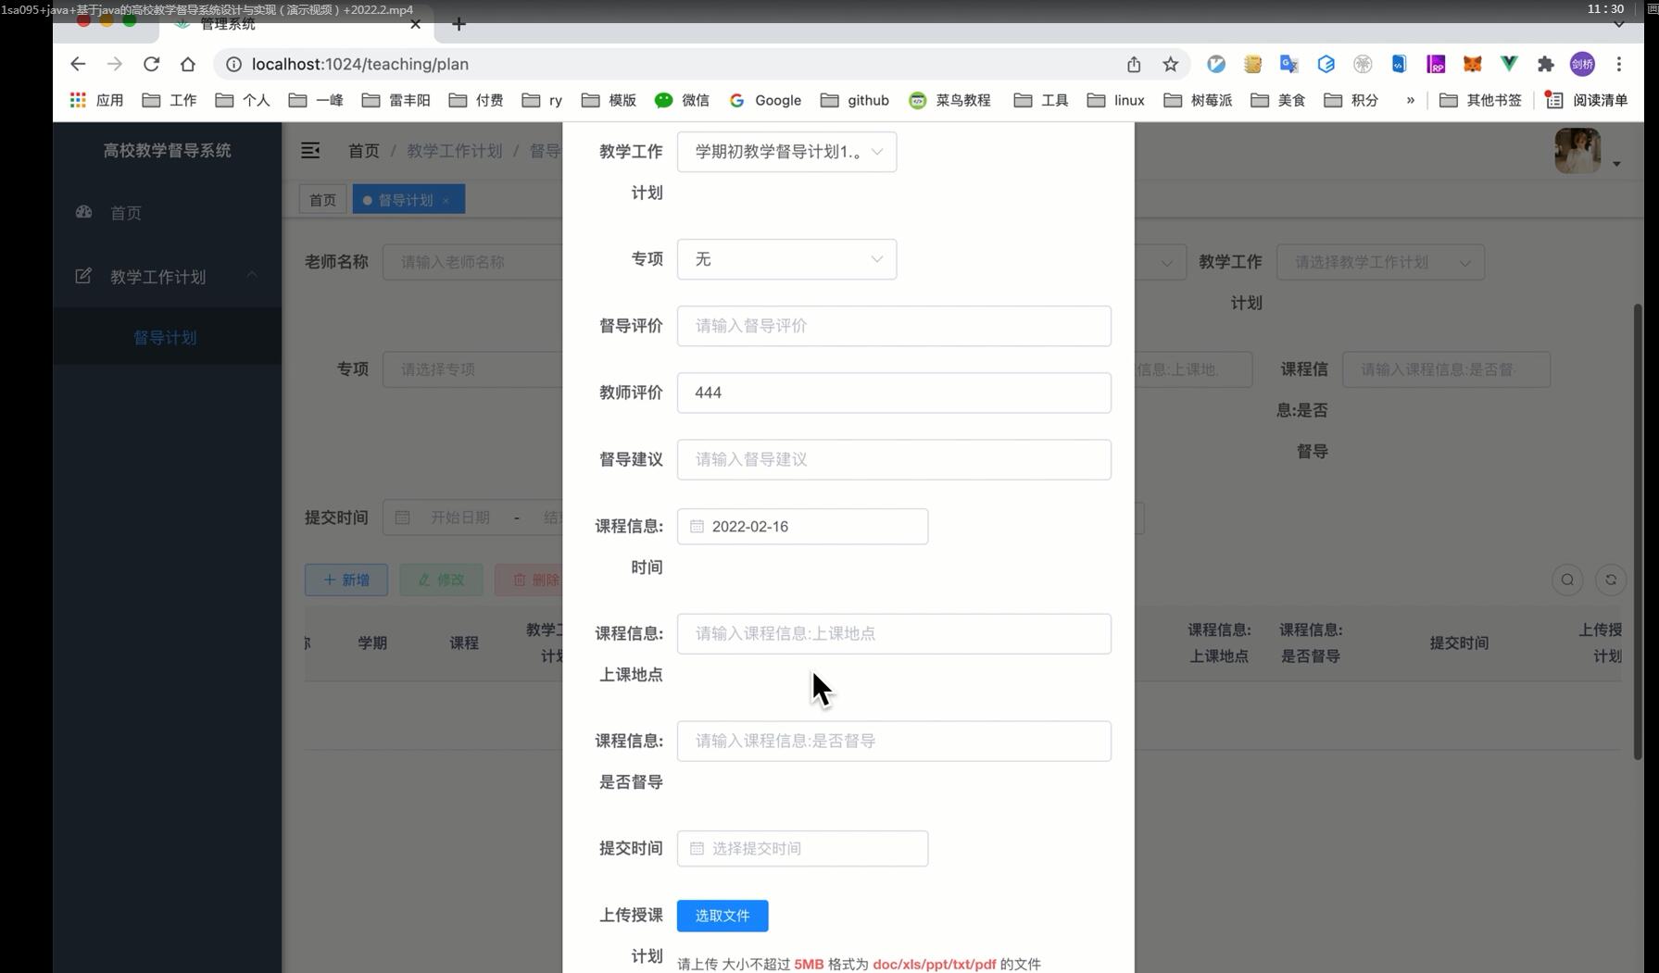Click the magnifier search icon above the table
The height and width of the screenshot is (973, 1659).
[x=1566, y=580]
